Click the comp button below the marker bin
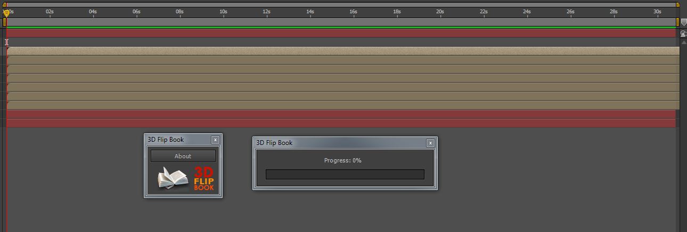687x232 pixels. point(683,33)
